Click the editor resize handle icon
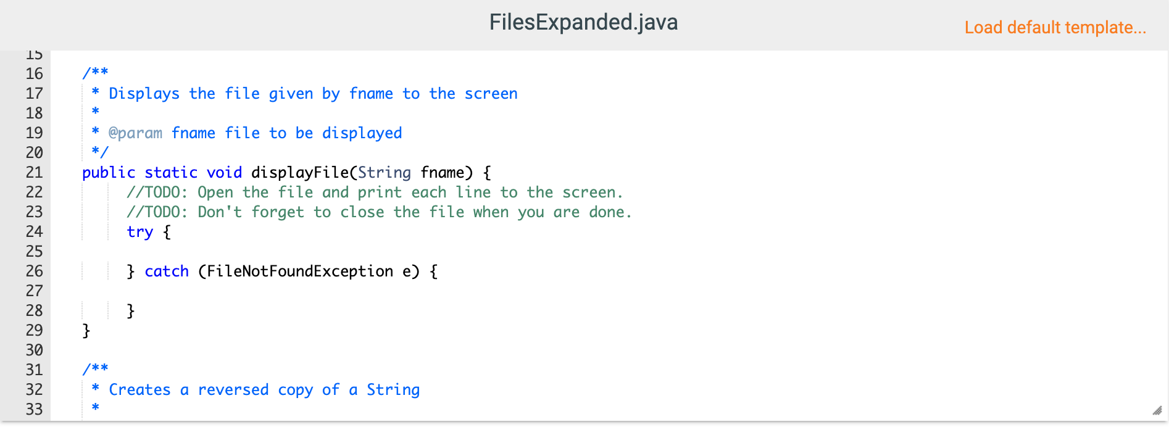Image resolution: width=1169 pixels, height=427 pixels. [x=1157, y=410]
